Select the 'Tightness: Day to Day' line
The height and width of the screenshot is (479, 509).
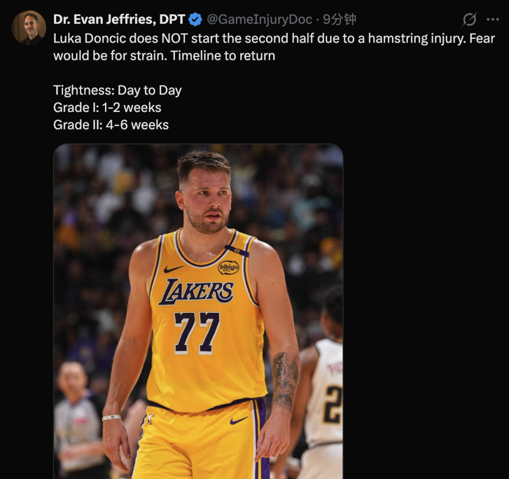tap(117, 90)
